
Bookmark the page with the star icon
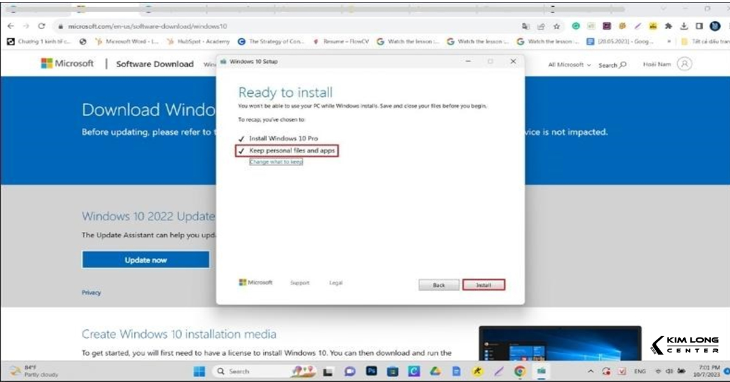557,27
